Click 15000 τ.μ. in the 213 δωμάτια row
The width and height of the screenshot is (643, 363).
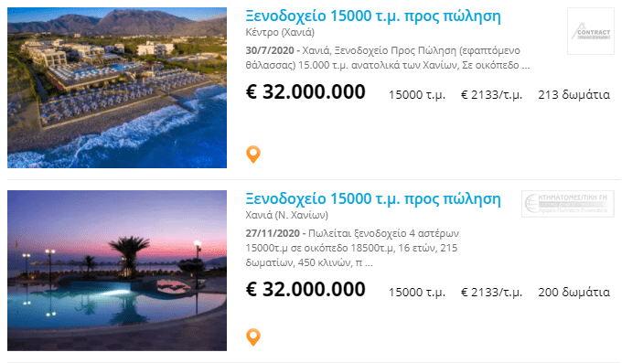[417, 95]
